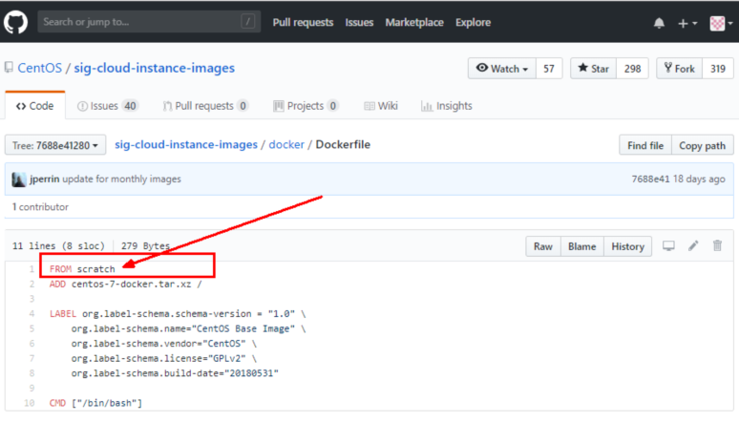Switch to the repository Pull requests tab
The width and height of the screenshot is (739, 422).
[x=205, y=106]
